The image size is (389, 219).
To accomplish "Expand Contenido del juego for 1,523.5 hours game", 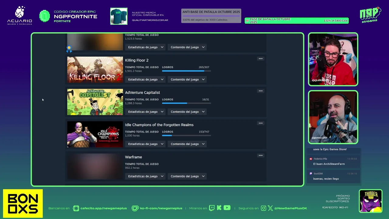I will click(x=187, y=47).
